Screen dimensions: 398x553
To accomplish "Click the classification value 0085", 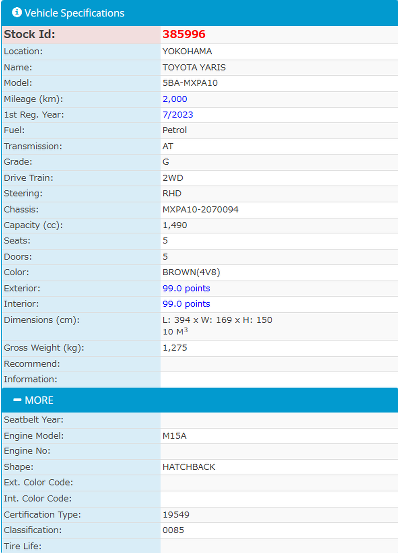I will [173, 530].
